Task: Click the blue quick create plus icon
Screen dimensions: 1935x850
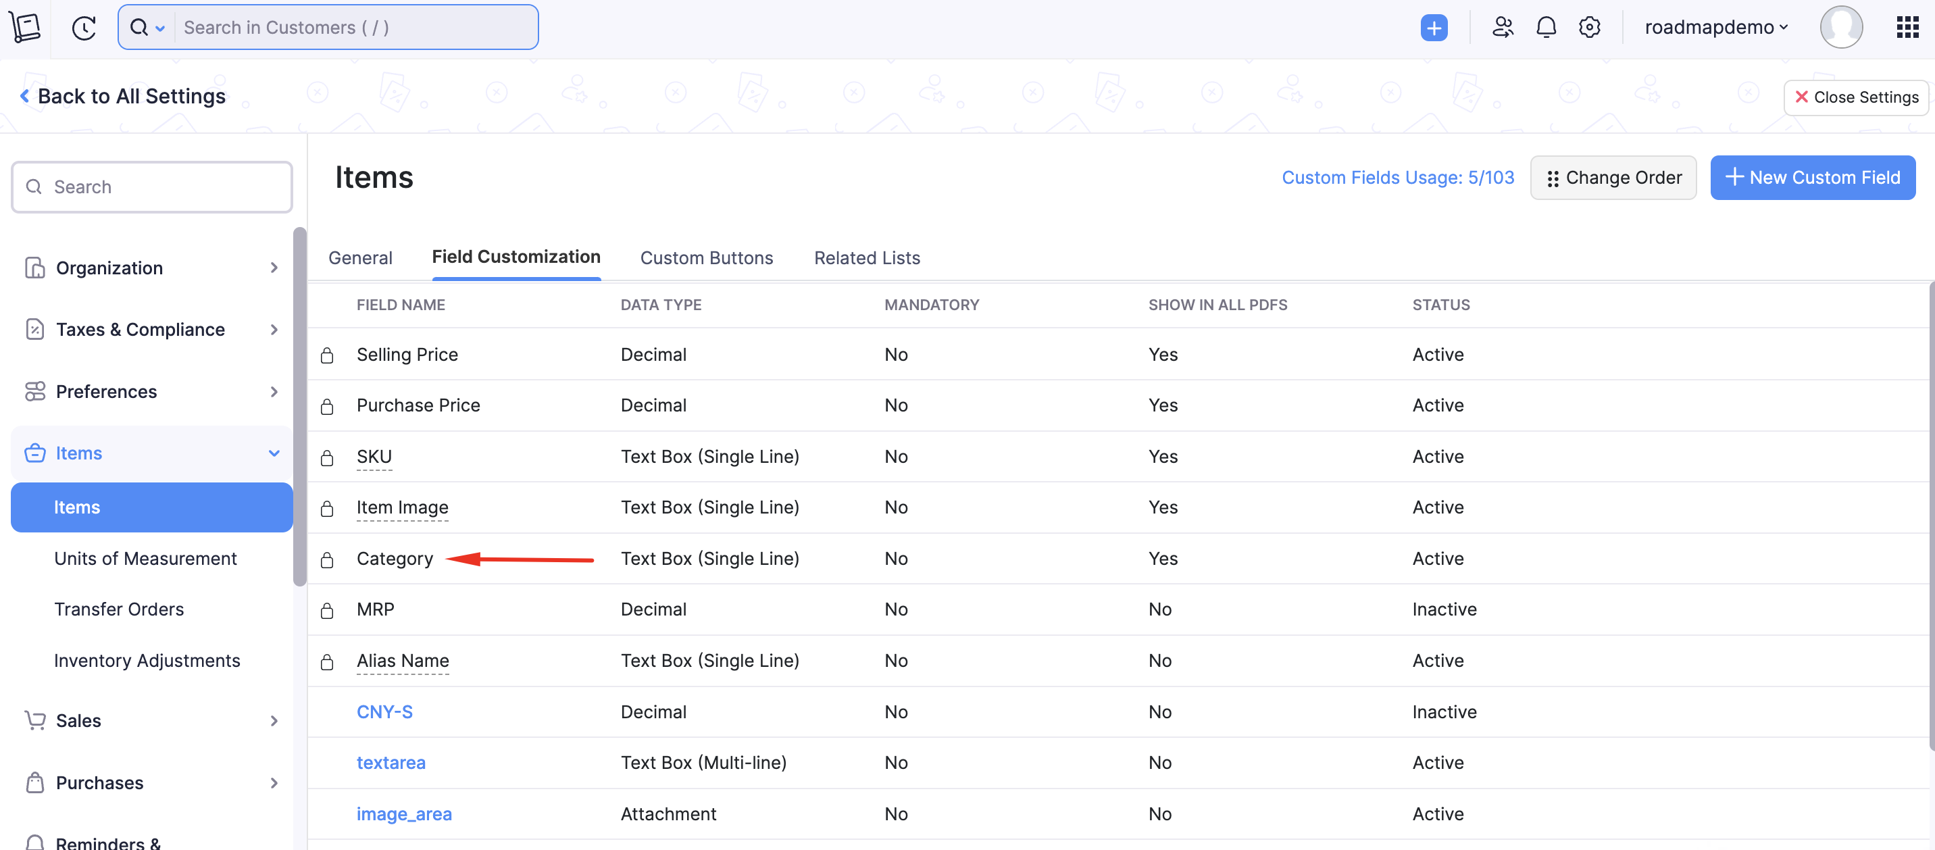Action: [1433, 28]
